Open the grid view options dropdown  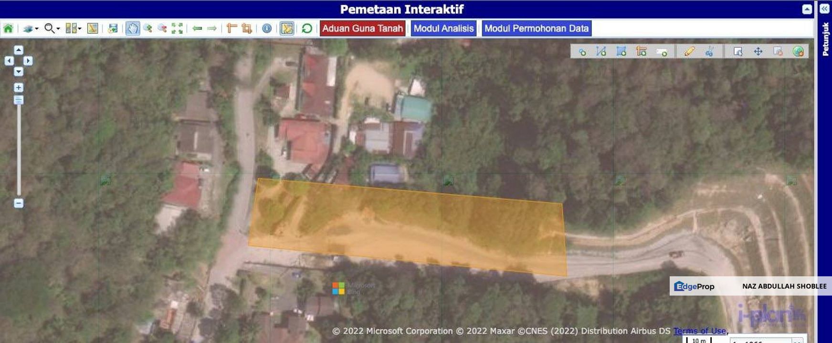73,29
